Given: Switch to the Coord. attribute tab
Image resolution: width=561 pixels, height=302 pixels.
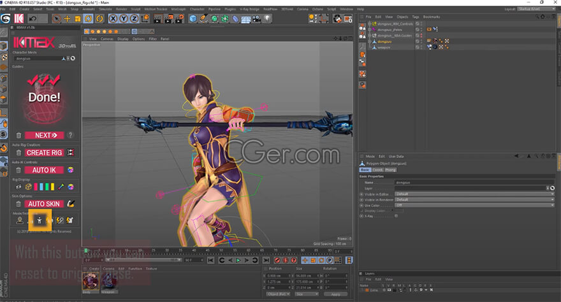Looking at the screenshot, I should click(377, 169).
